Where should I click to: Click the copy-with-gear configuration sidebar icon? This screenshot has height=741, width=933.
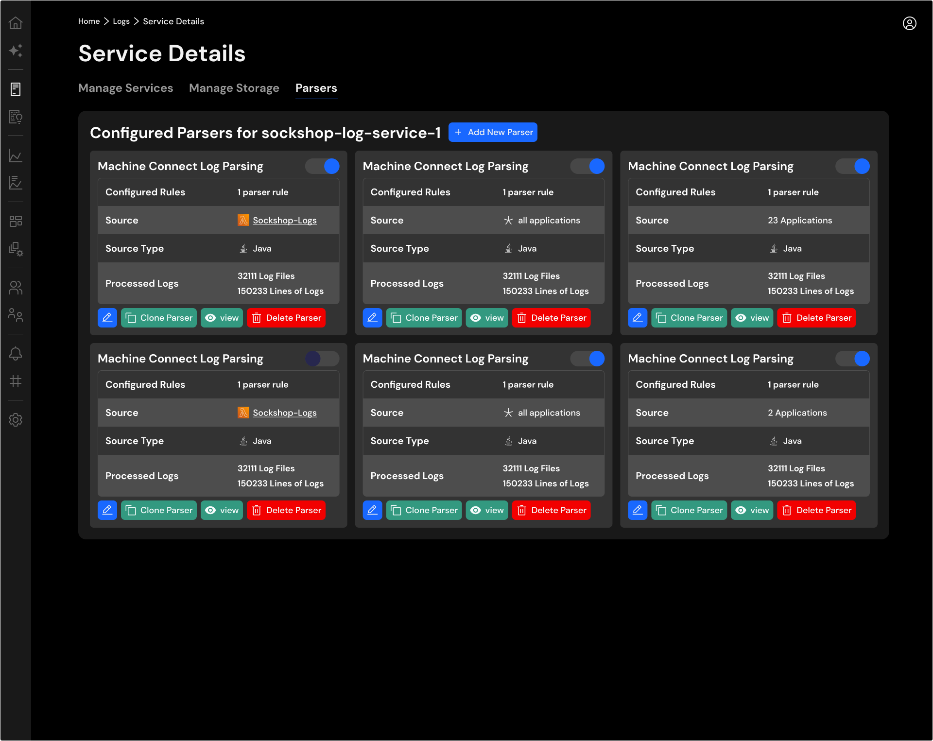16,249
